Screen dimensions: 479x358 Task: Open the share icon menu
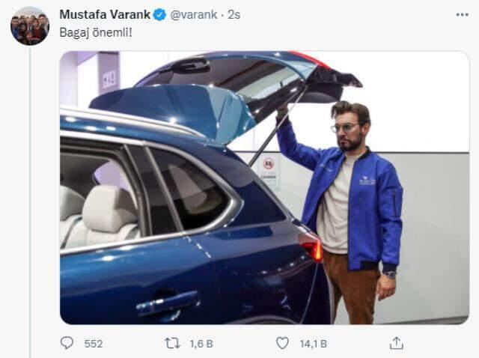tap(397, 343)
